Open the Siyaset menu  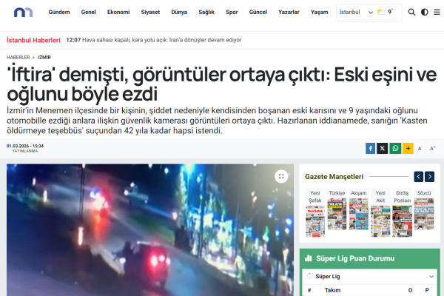tap(150, 12)
